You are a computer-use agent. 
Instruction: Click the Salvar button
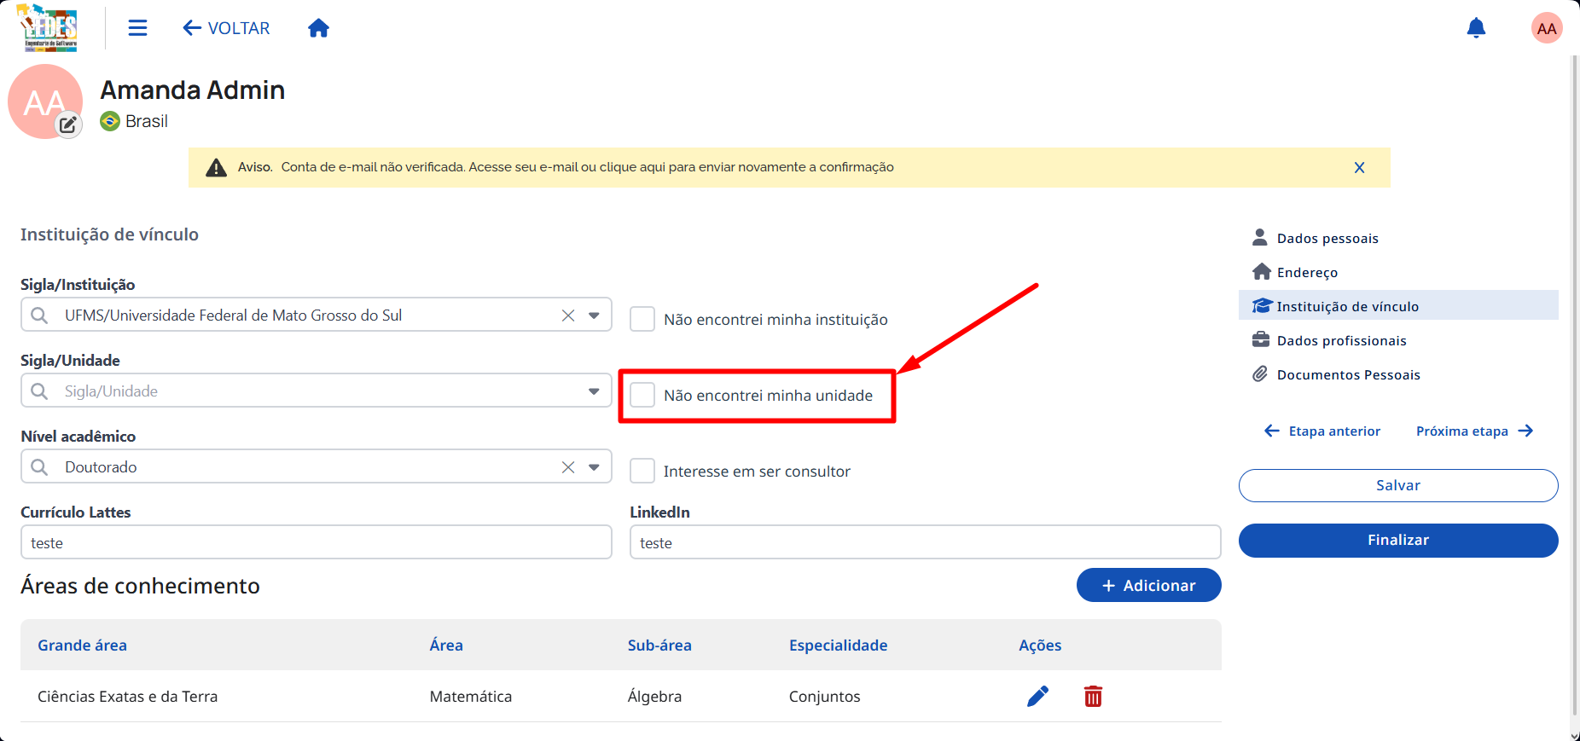pyautogui.click(x=1398, y=485)
